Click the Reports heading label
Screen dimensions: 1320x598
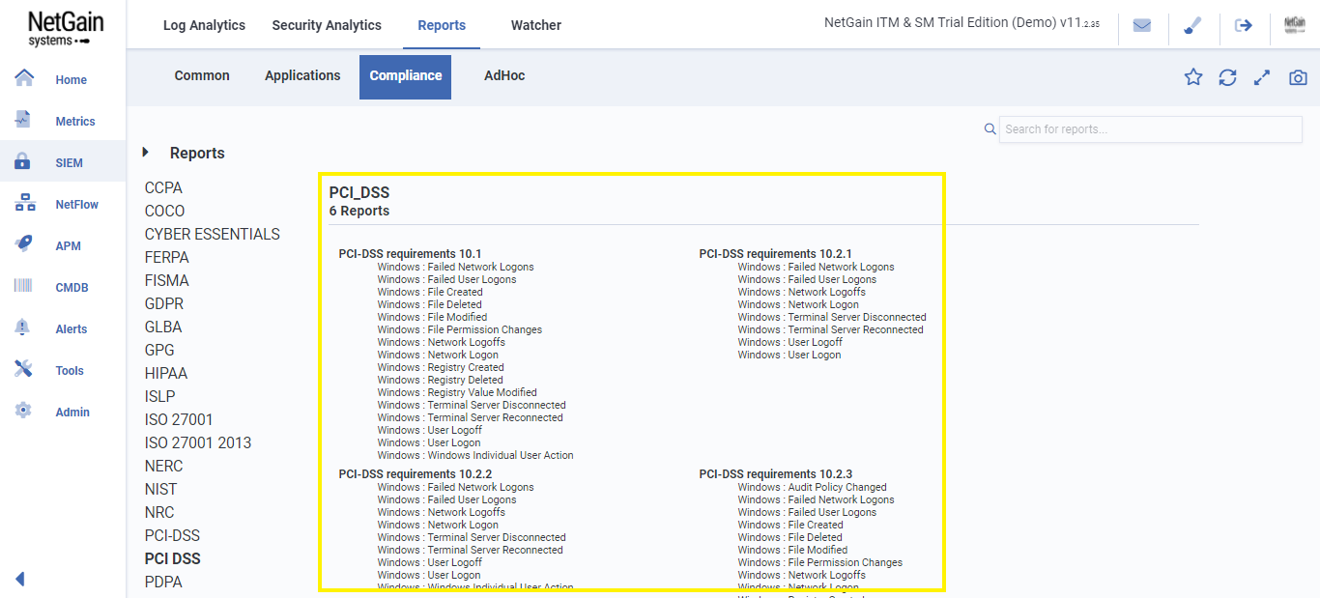click(197, 153)
